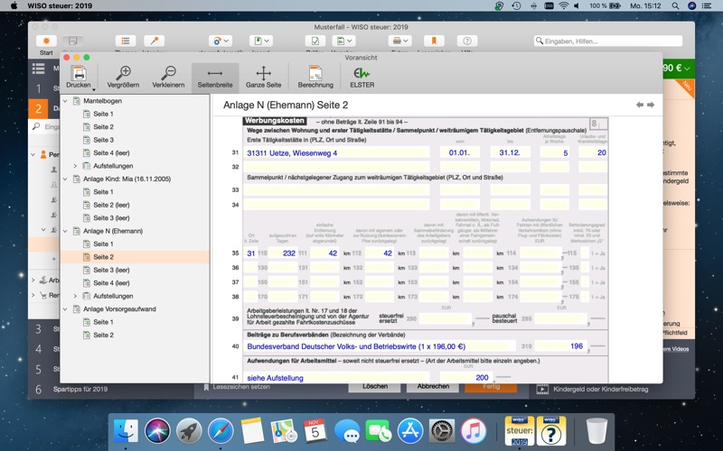Open the Finder icon in the Dock
Screen dimensions: 723x451
coord(127,432)
